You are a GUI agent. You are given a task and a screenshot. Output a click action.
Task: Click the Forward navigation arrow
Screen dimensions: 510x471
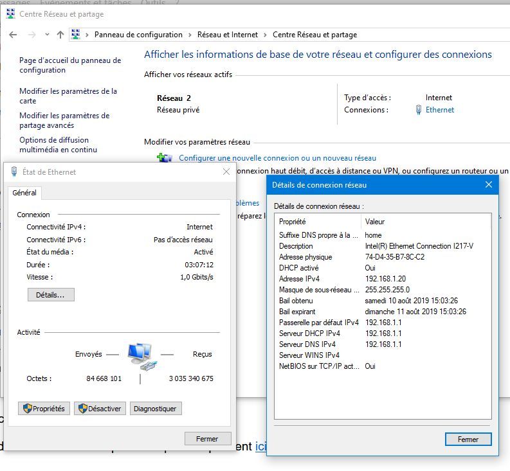[30, 35]
